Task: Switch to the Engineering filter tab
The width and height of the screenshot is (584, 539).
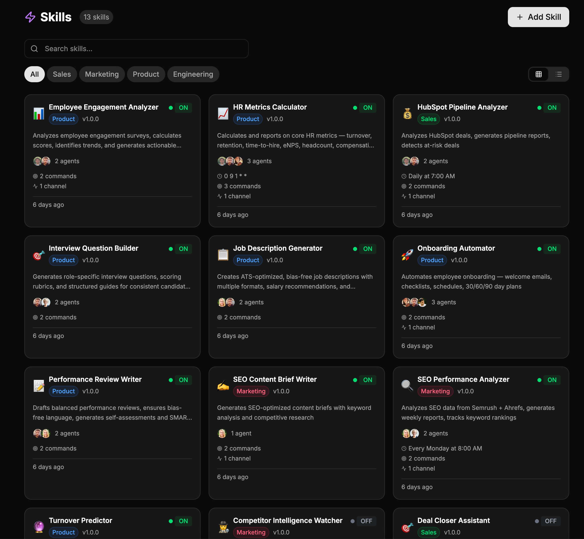Action: tap(193, 74)
